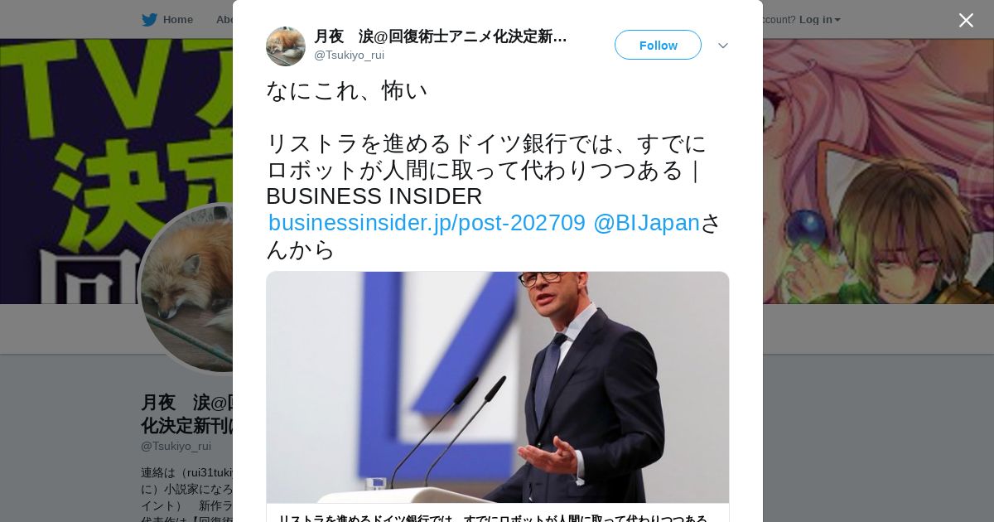Open the tweet author's fox avatar
Image resolution: width=994 pixels, height=522 pixels.
coord(286,46)
